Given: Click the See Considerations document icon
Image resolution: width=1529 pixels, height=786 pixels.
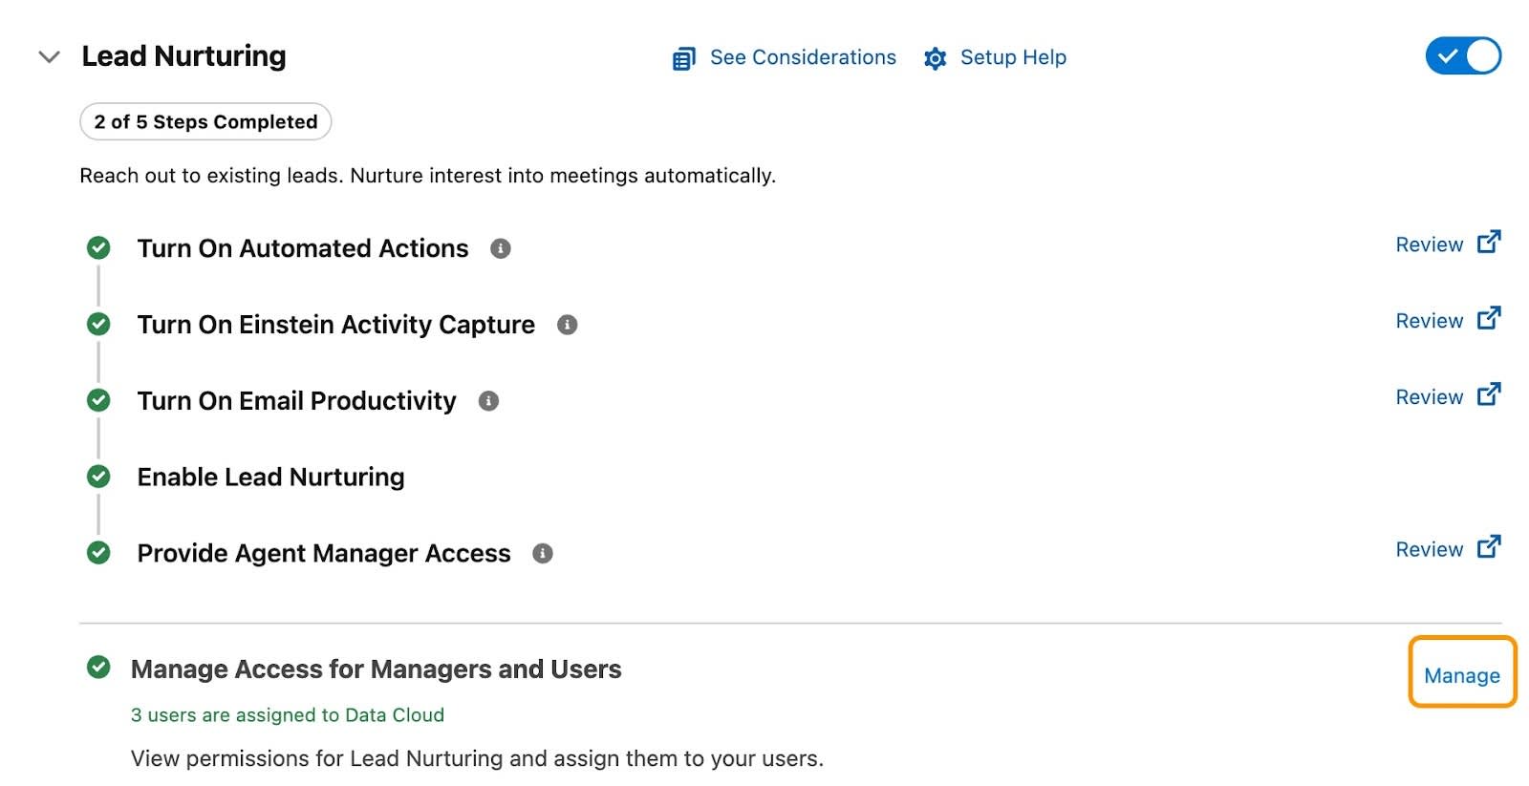Looking at the screenshot, I should coord(683,59).
